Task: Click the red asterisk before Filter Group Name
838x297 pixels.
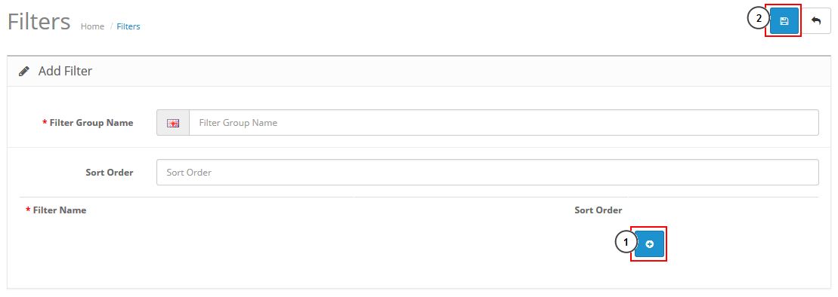Action: click(x=45, y=122)
